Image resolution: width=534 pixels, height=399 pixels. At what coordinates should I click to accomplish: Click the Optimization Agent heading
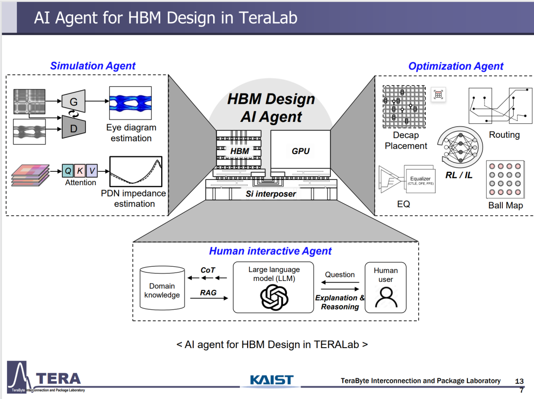point(456,66)
